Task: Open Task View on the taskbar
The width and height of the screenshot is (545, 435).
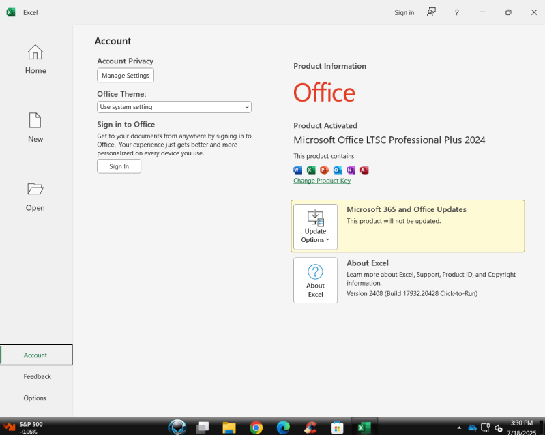Action: (x=203, y=427)
